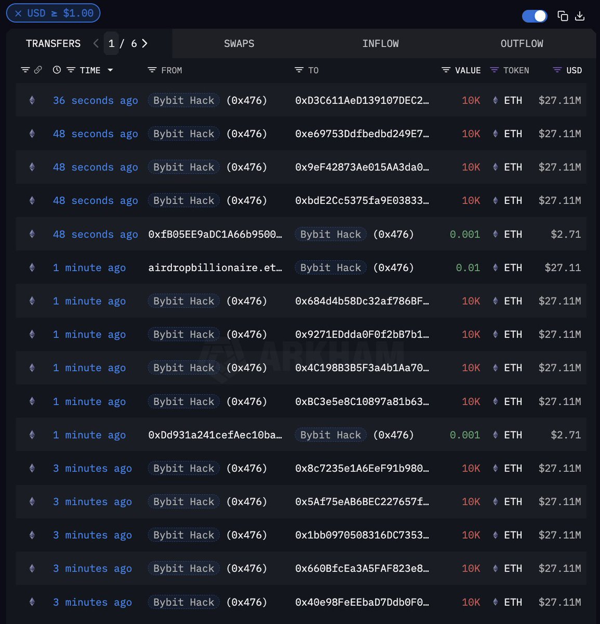Screen dimensions: 600x624
Task: Click the copy icon in top right corner
Action: pos(563,16)
